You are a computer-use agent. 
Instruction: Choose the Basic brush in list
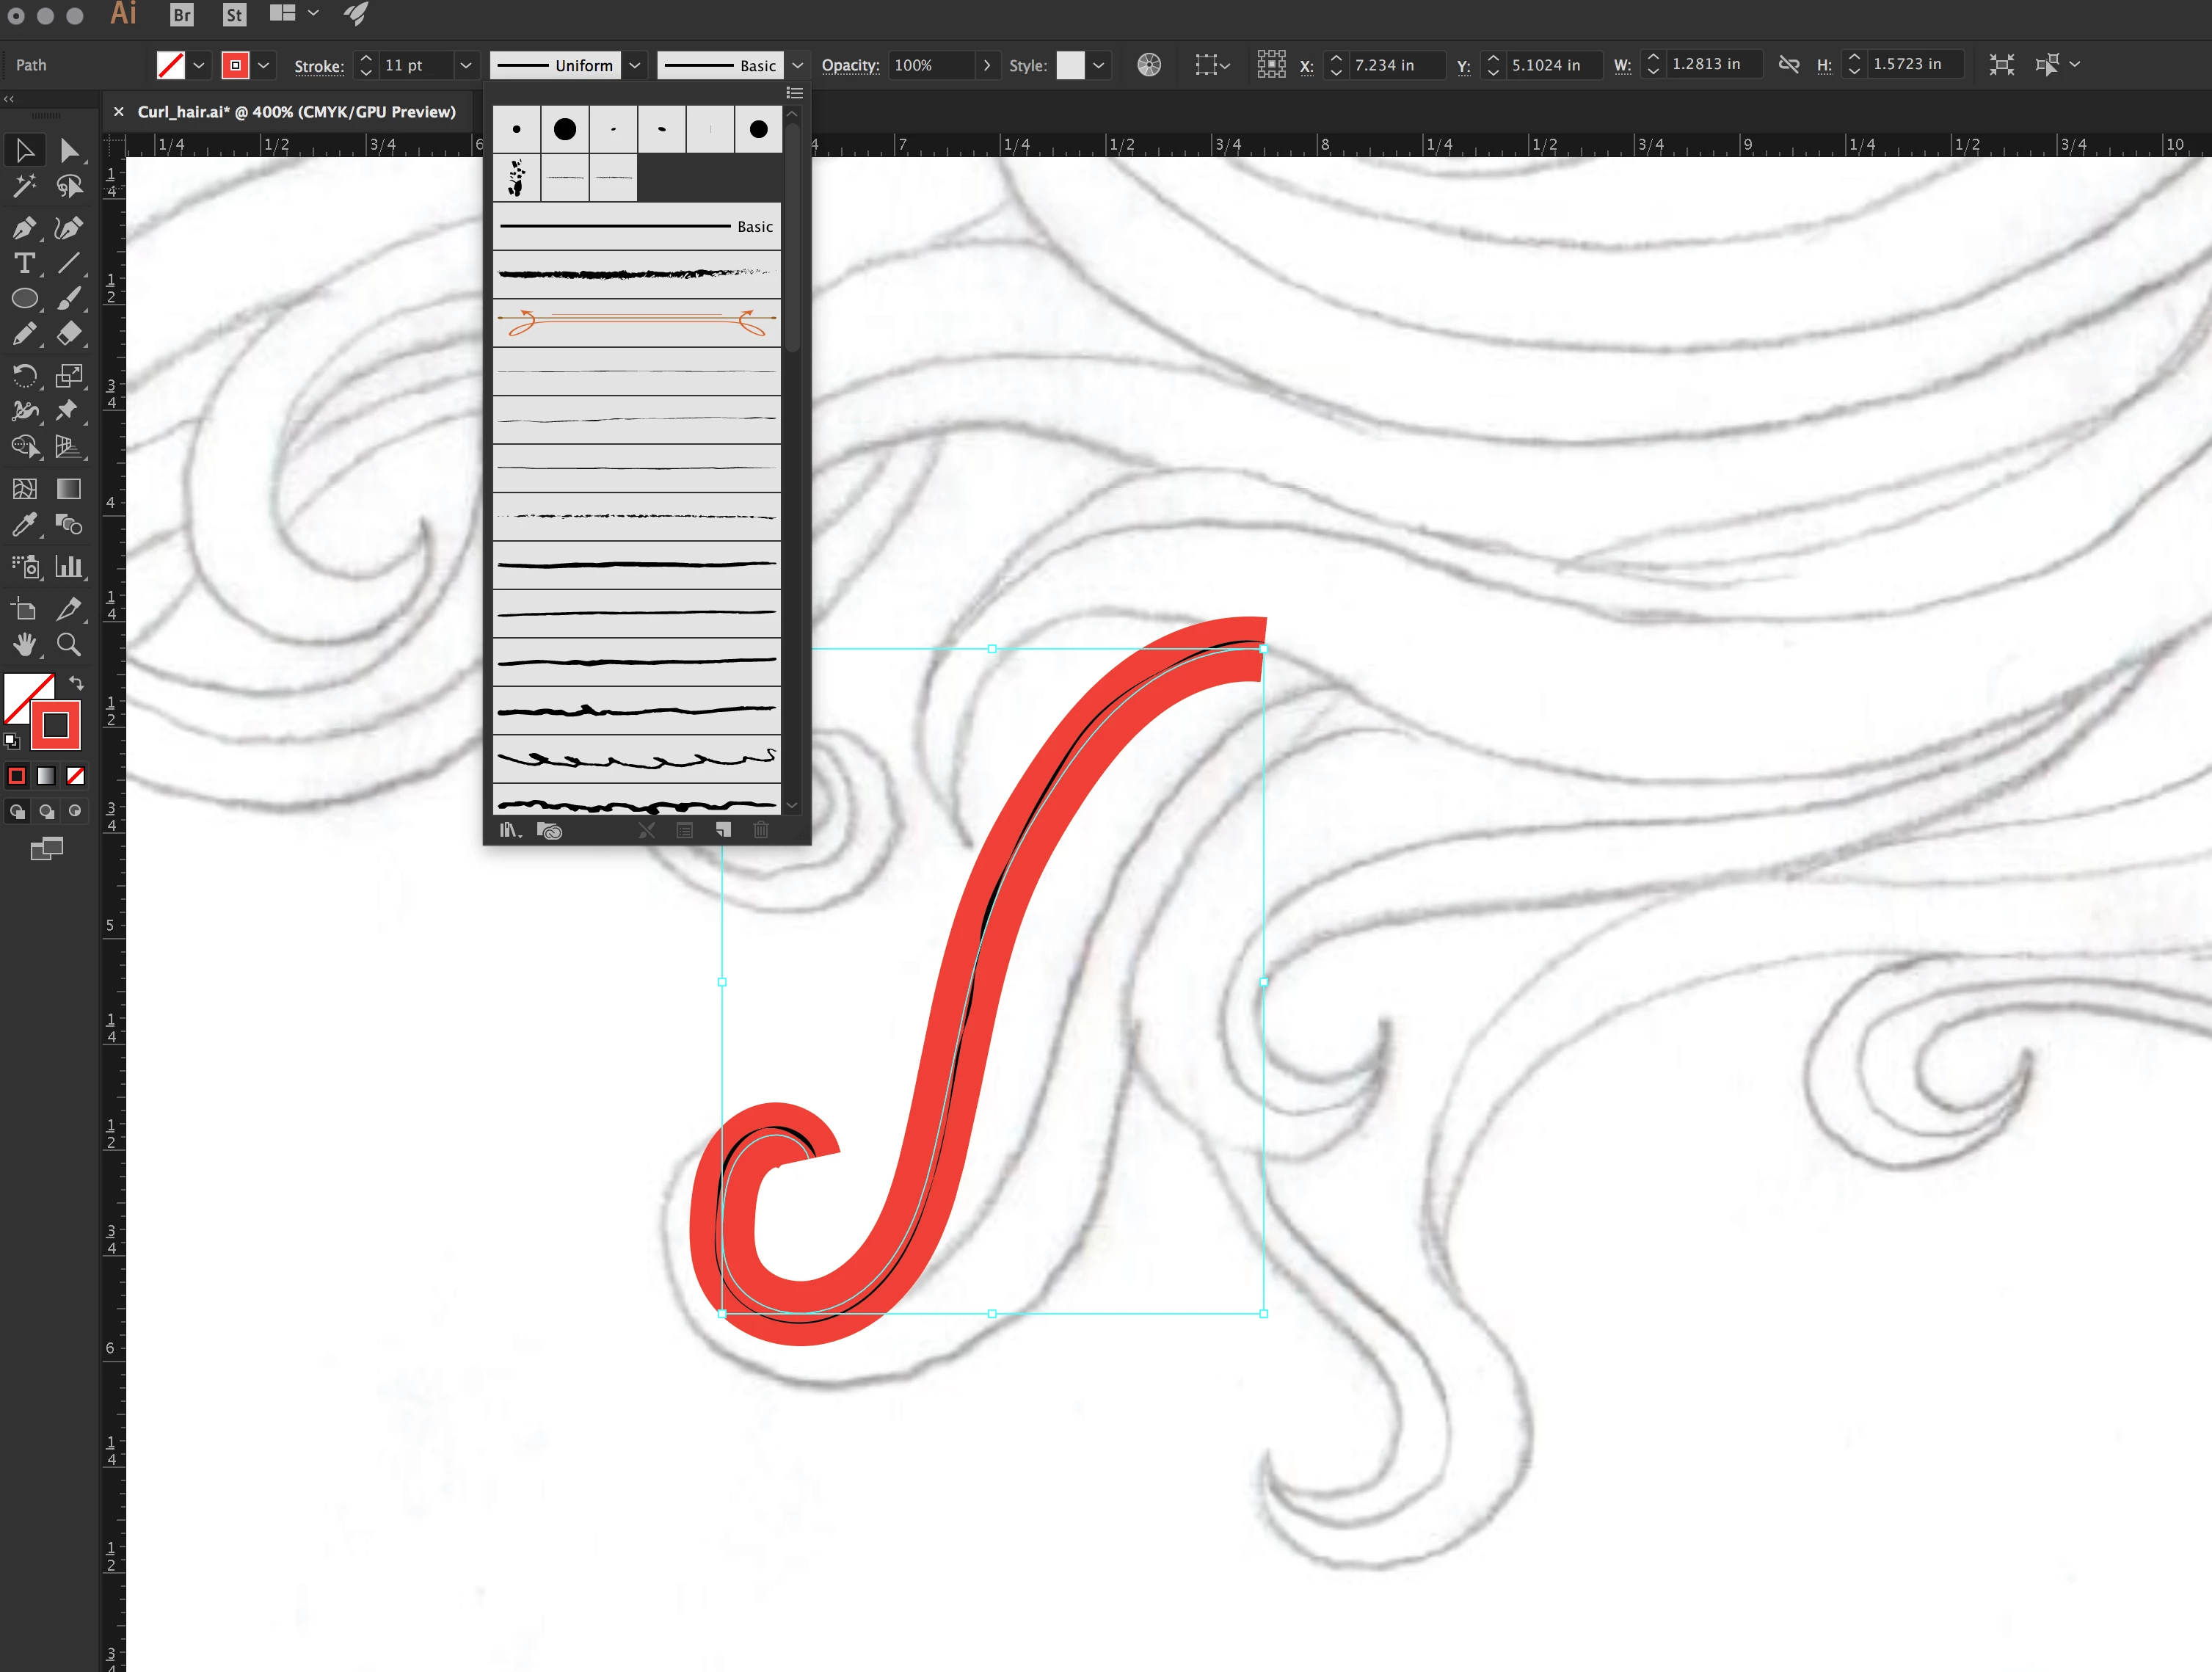point(636,227)
